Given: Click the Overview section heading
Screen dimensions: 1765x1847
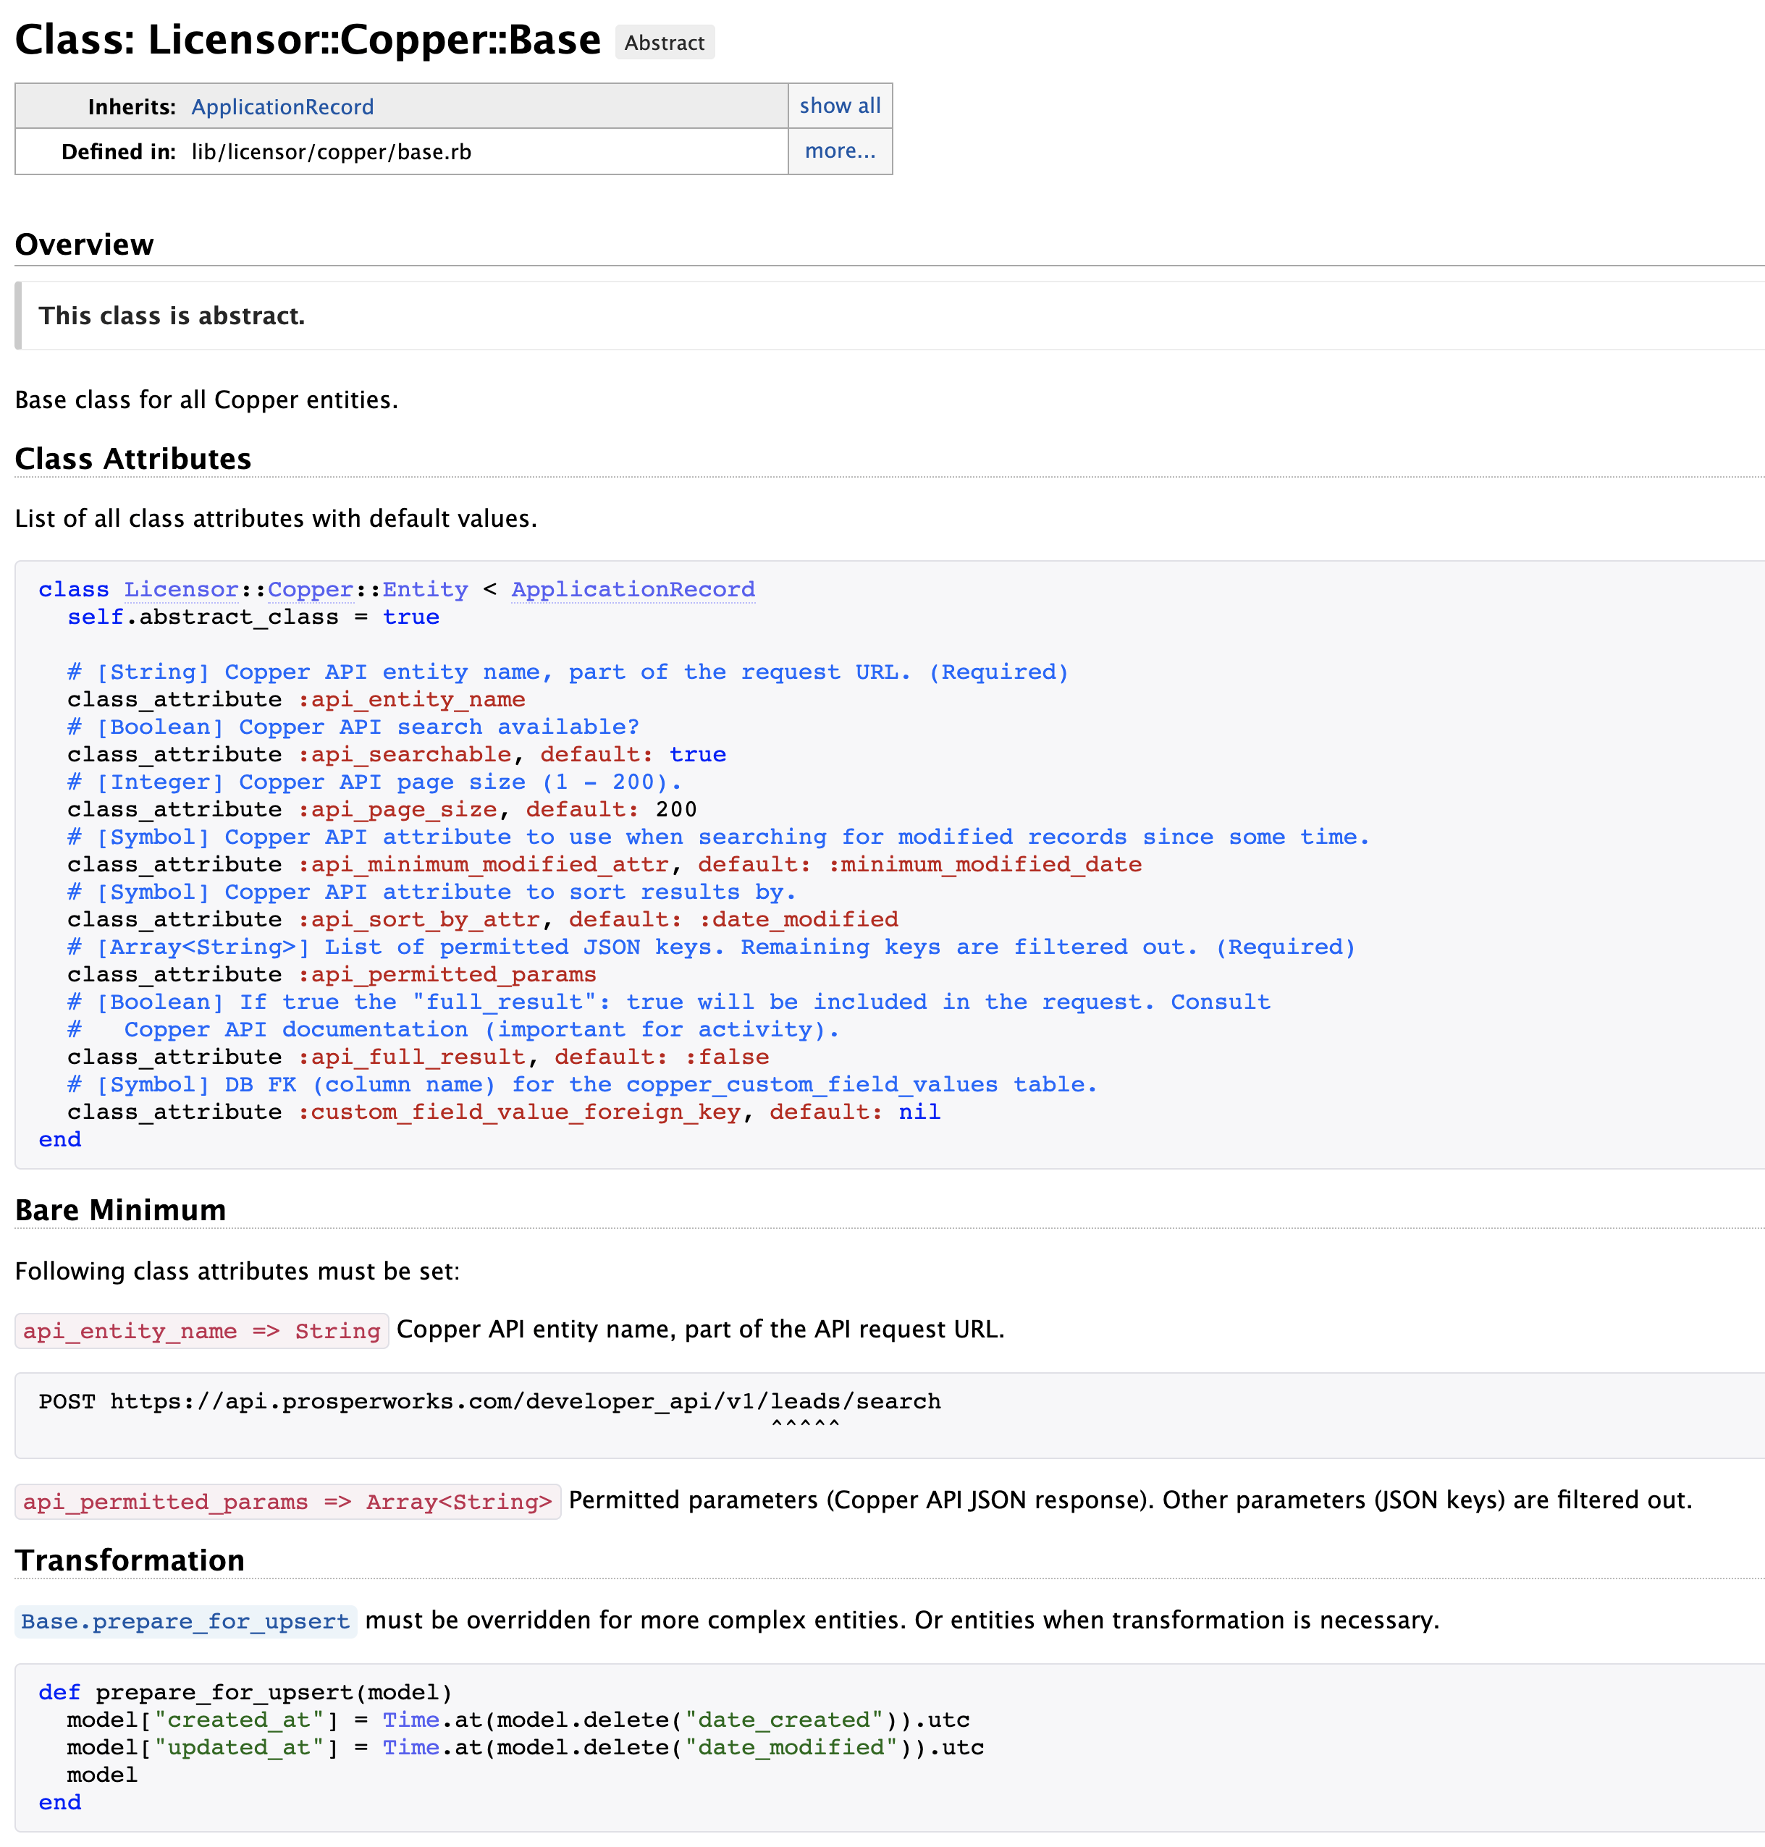Looking at the screenshot, I should click(84, 244).
